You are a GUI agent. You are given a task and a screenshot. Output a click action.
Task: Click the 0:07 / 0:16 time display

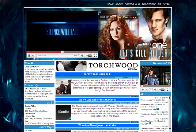click(x=42, y=55)
